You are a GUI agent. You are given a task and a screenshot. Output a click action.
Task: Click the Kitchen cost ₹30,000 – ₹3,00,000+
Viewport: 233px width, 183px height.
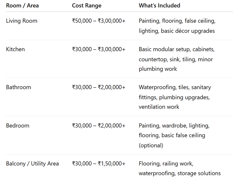click(99, 49)
